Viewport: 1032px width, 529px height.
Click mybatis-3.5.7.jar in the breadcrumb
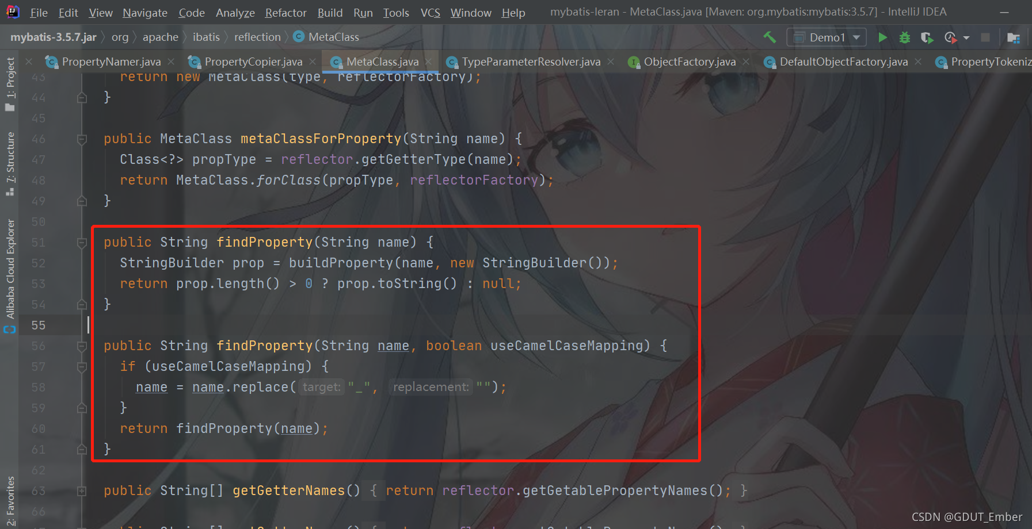[54, 37]
